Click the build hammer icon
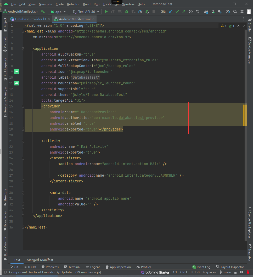 [43, 12]
